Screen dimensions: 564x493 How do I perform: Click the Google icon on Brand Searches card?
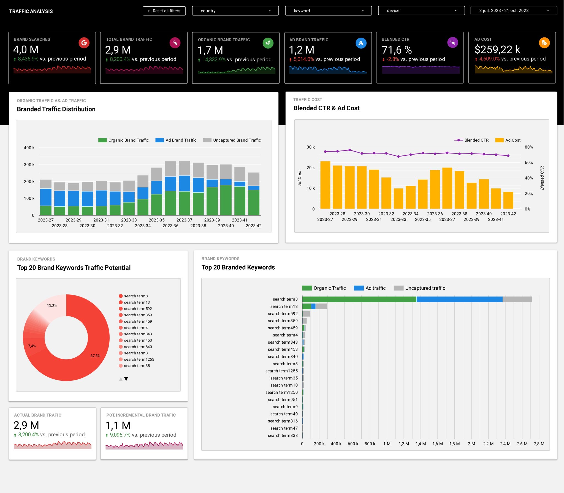(x=83, y=43)
